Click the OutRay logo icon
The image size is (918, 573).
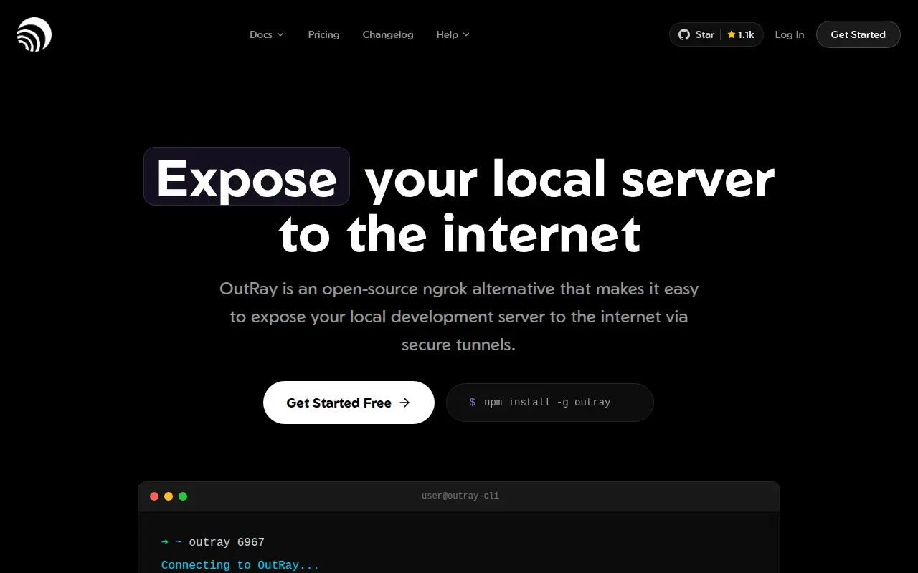coord(34,34)
